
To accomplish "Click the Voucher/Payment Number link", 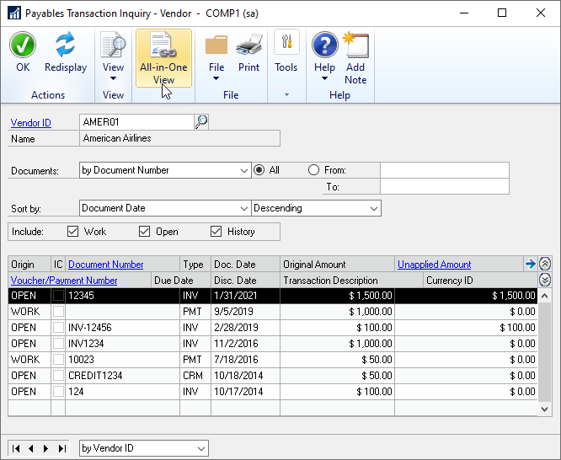I will click(64, 281).
